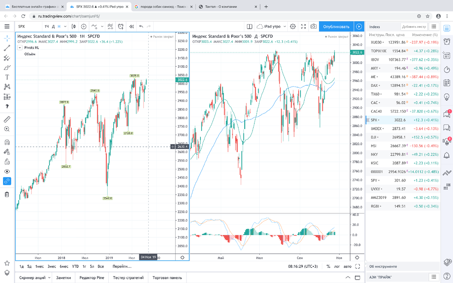Create an alert with alarm clock icon
The image size is (453, 283).
121,26
